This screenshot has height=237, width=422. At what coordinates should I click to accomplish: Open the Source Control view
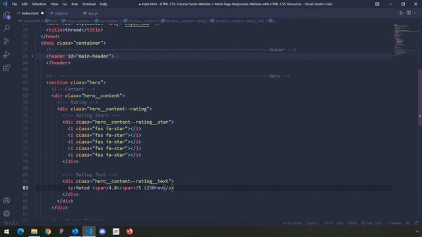(7, 41)
